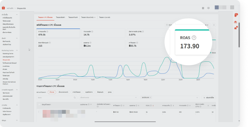Viewport: 250px width, 127px height.
Task: Open the tag filter dropdown chevron
Action: (x=197, y=97)
